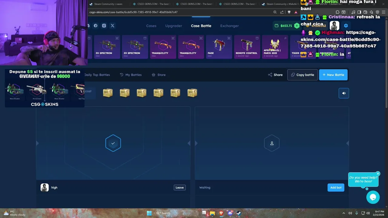Open the Brave VPN shield icon
The width and height of the screenshot is (388, 218).
pos(377,12)
